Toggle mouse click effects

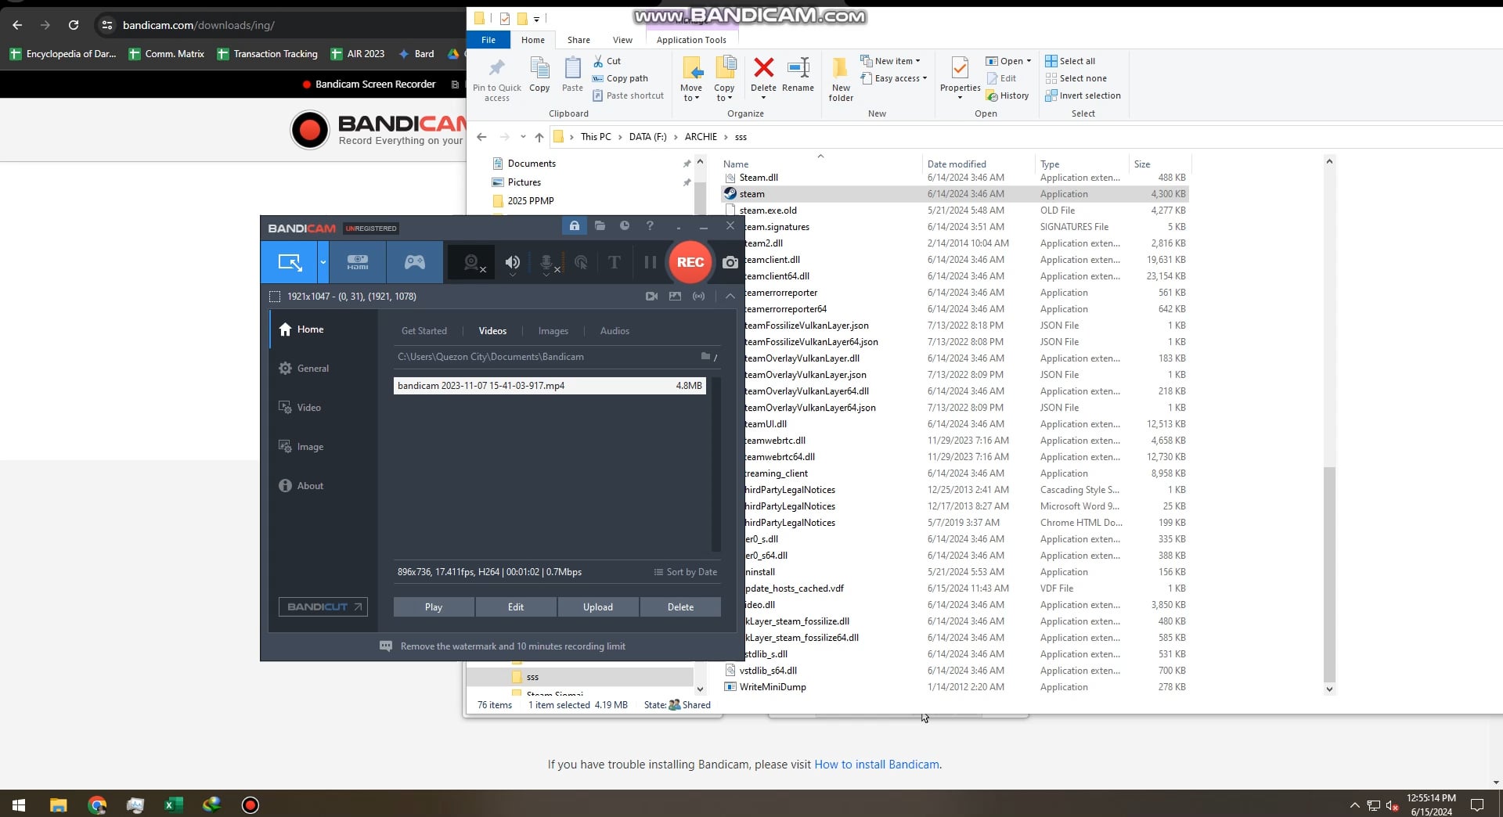pyautogui.click(x=581, y=263)
